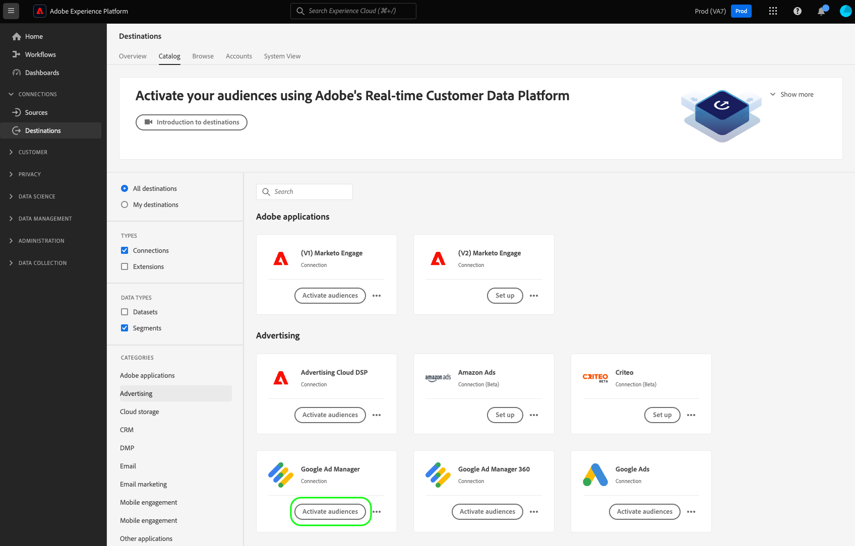Open more options for Google Ad Manager 360
855x546 pixels.
tap(534, 512)
